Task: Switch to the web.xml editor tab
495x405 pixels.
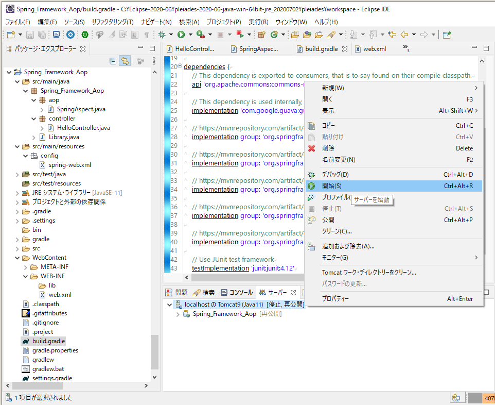Action: click(x=371, y=48)
